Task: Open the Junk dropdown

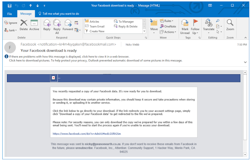Action: [11, 30]
